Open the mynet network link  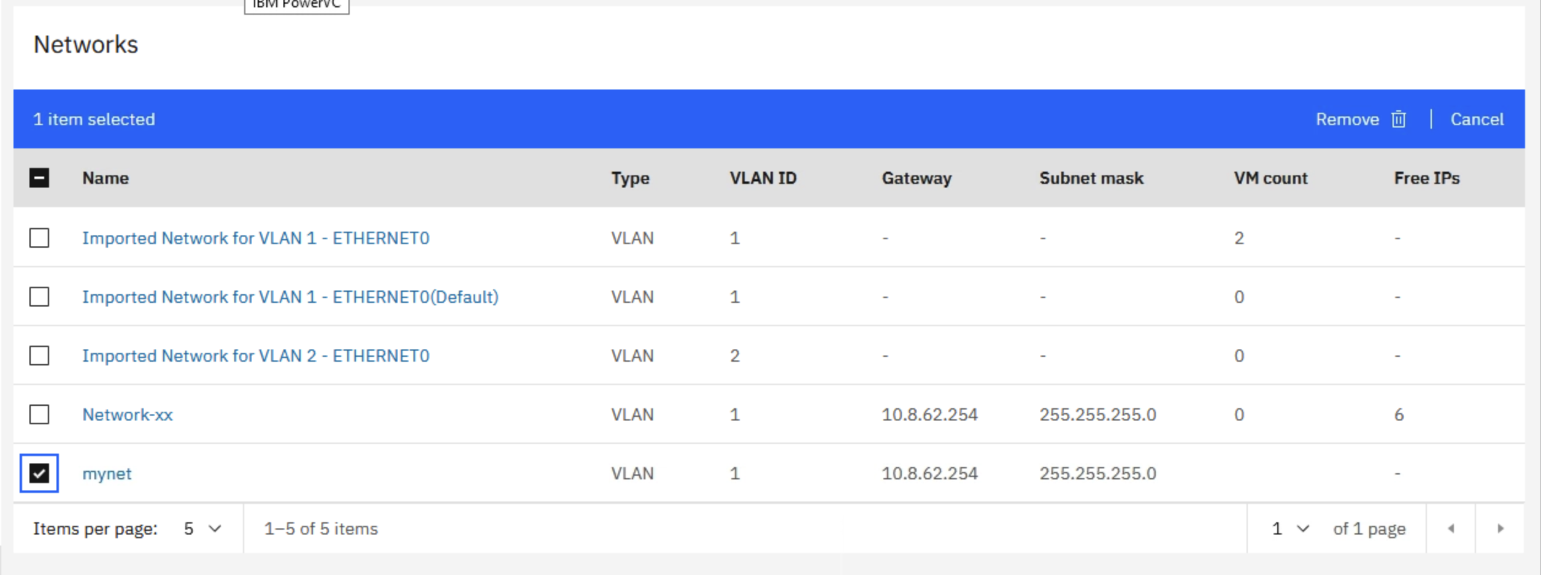[107, 474]
